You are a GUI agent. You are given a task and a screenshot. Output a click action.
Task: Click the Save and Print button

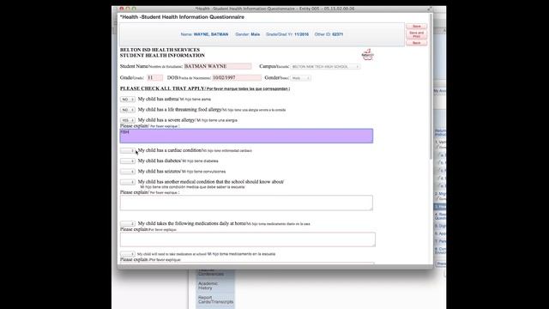(x=416, y=34)
